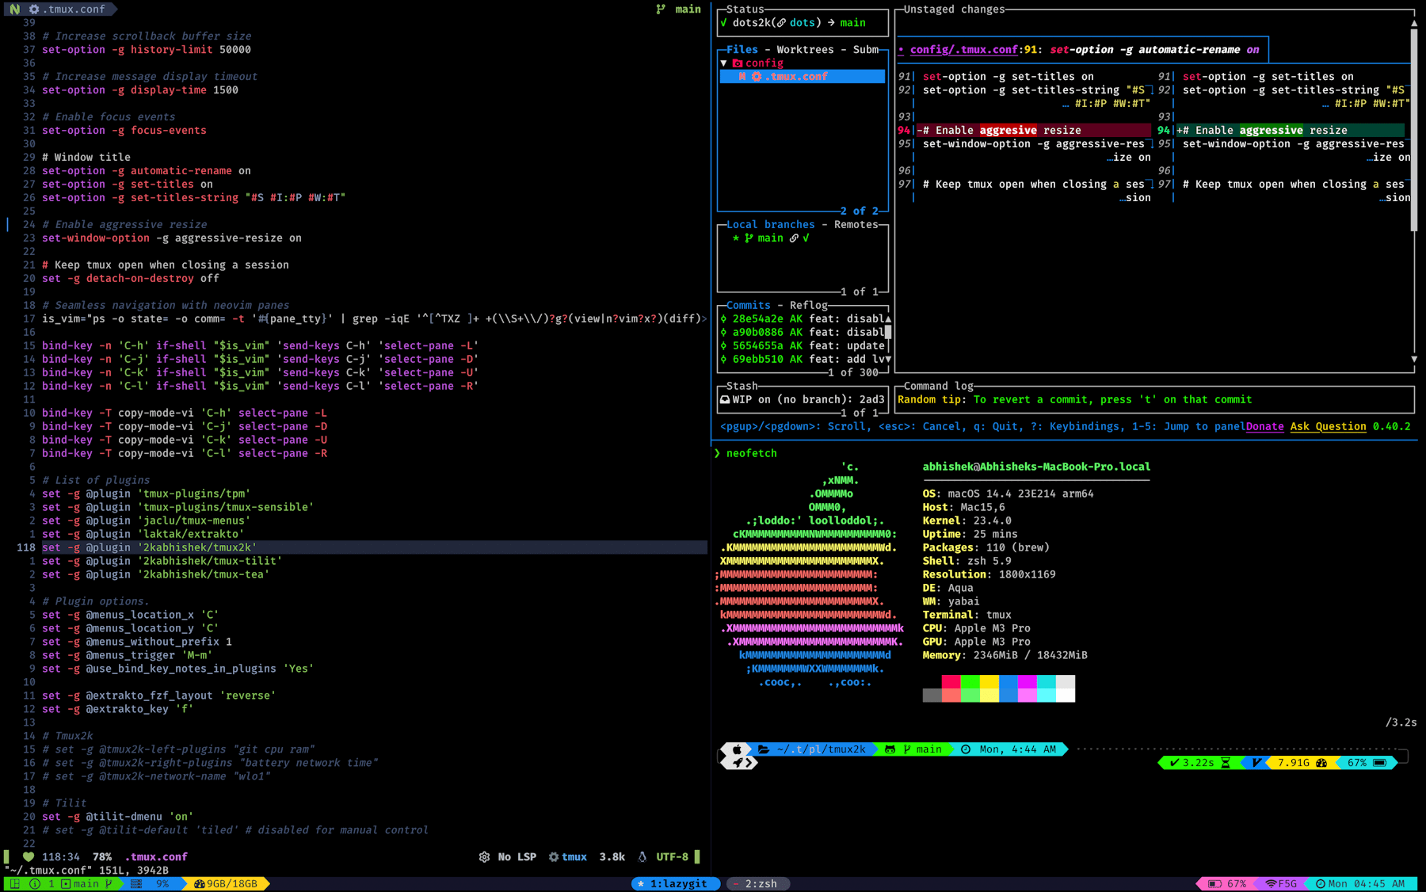Image resolution: width=1426 pixels, height=892 pixels.
Task: Open the Donate link in lazygit
Action: [x=1265, y=426]
